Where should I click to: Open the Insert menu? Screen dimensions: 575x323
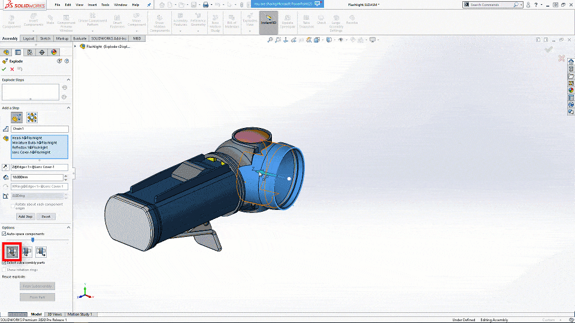(92, 5)
